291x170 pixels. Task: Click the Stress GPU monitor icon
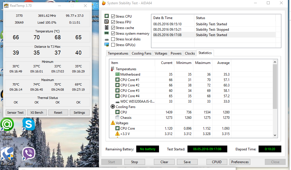click(106, 45)
